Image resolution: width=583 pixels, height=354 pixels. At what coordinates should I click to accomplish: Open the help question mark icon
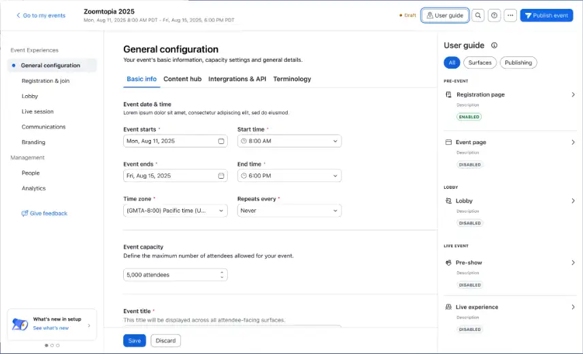494,16
